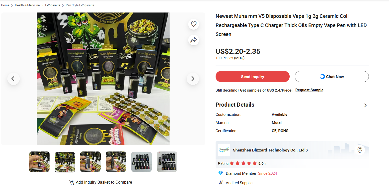The image size is (389, 190).
Task: Open Shenzhen Blizzard Technology Co., Ltd page
Action: (270, 150)
